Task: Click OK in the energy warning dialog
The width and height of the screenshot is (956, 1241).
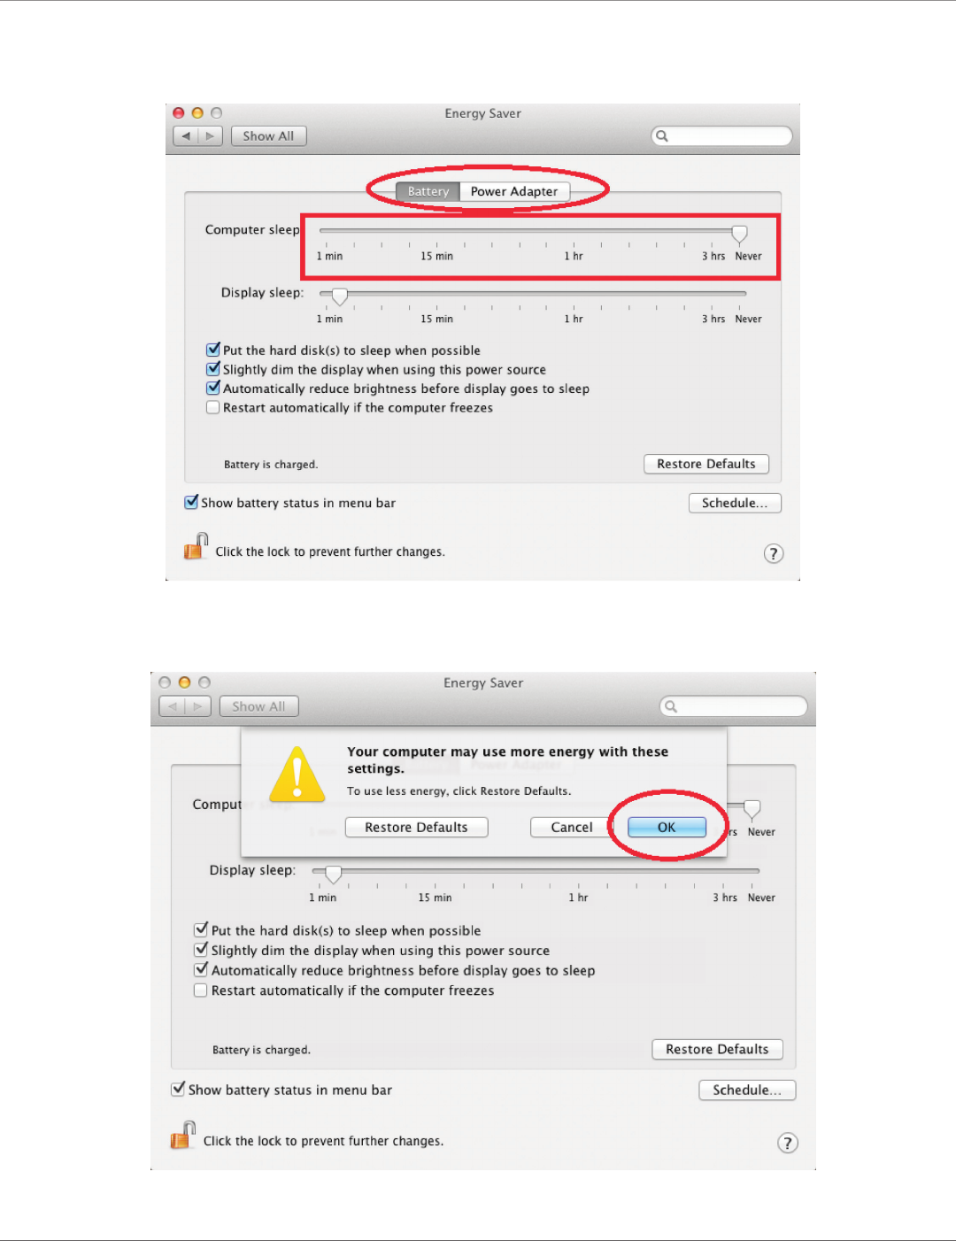Action: (667, 827)
